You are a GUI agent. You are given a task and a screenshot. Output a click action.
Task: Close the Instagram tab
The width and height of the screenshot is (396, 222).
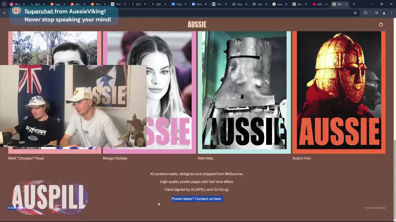(24, 4)
